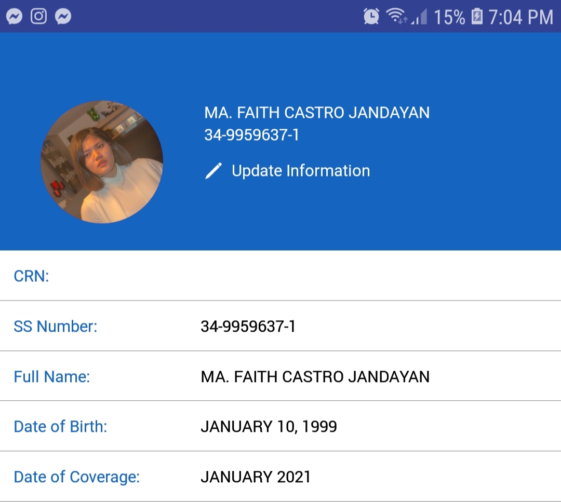The width and height of the screenshot is (561, 502).
Task: Select the Date of Birth label
Action: tap(60, 427)
